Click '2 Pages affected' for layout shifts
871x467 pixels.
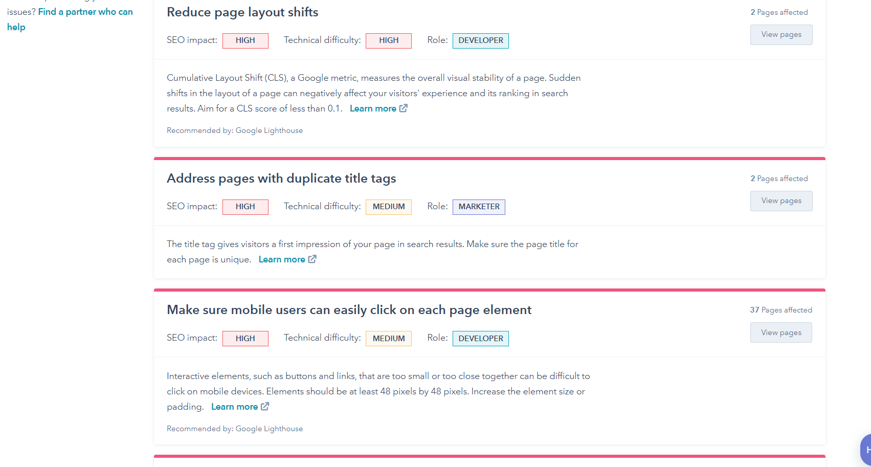[779, 12]
